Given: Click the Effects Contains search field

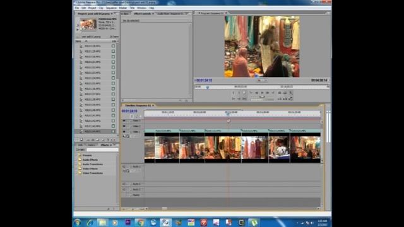Looking at the screenshot, I should [102, 149].
